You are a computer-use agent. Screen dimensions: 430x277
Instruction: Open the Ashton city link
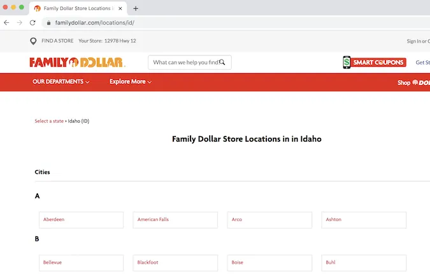click(364, 220)
